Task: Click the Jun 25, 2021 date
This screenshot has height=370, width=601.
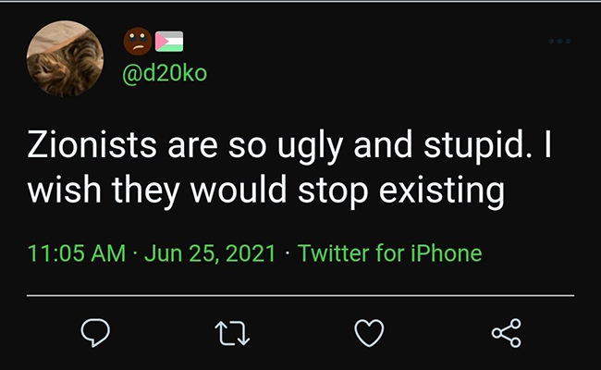Action: coord(210,253)
